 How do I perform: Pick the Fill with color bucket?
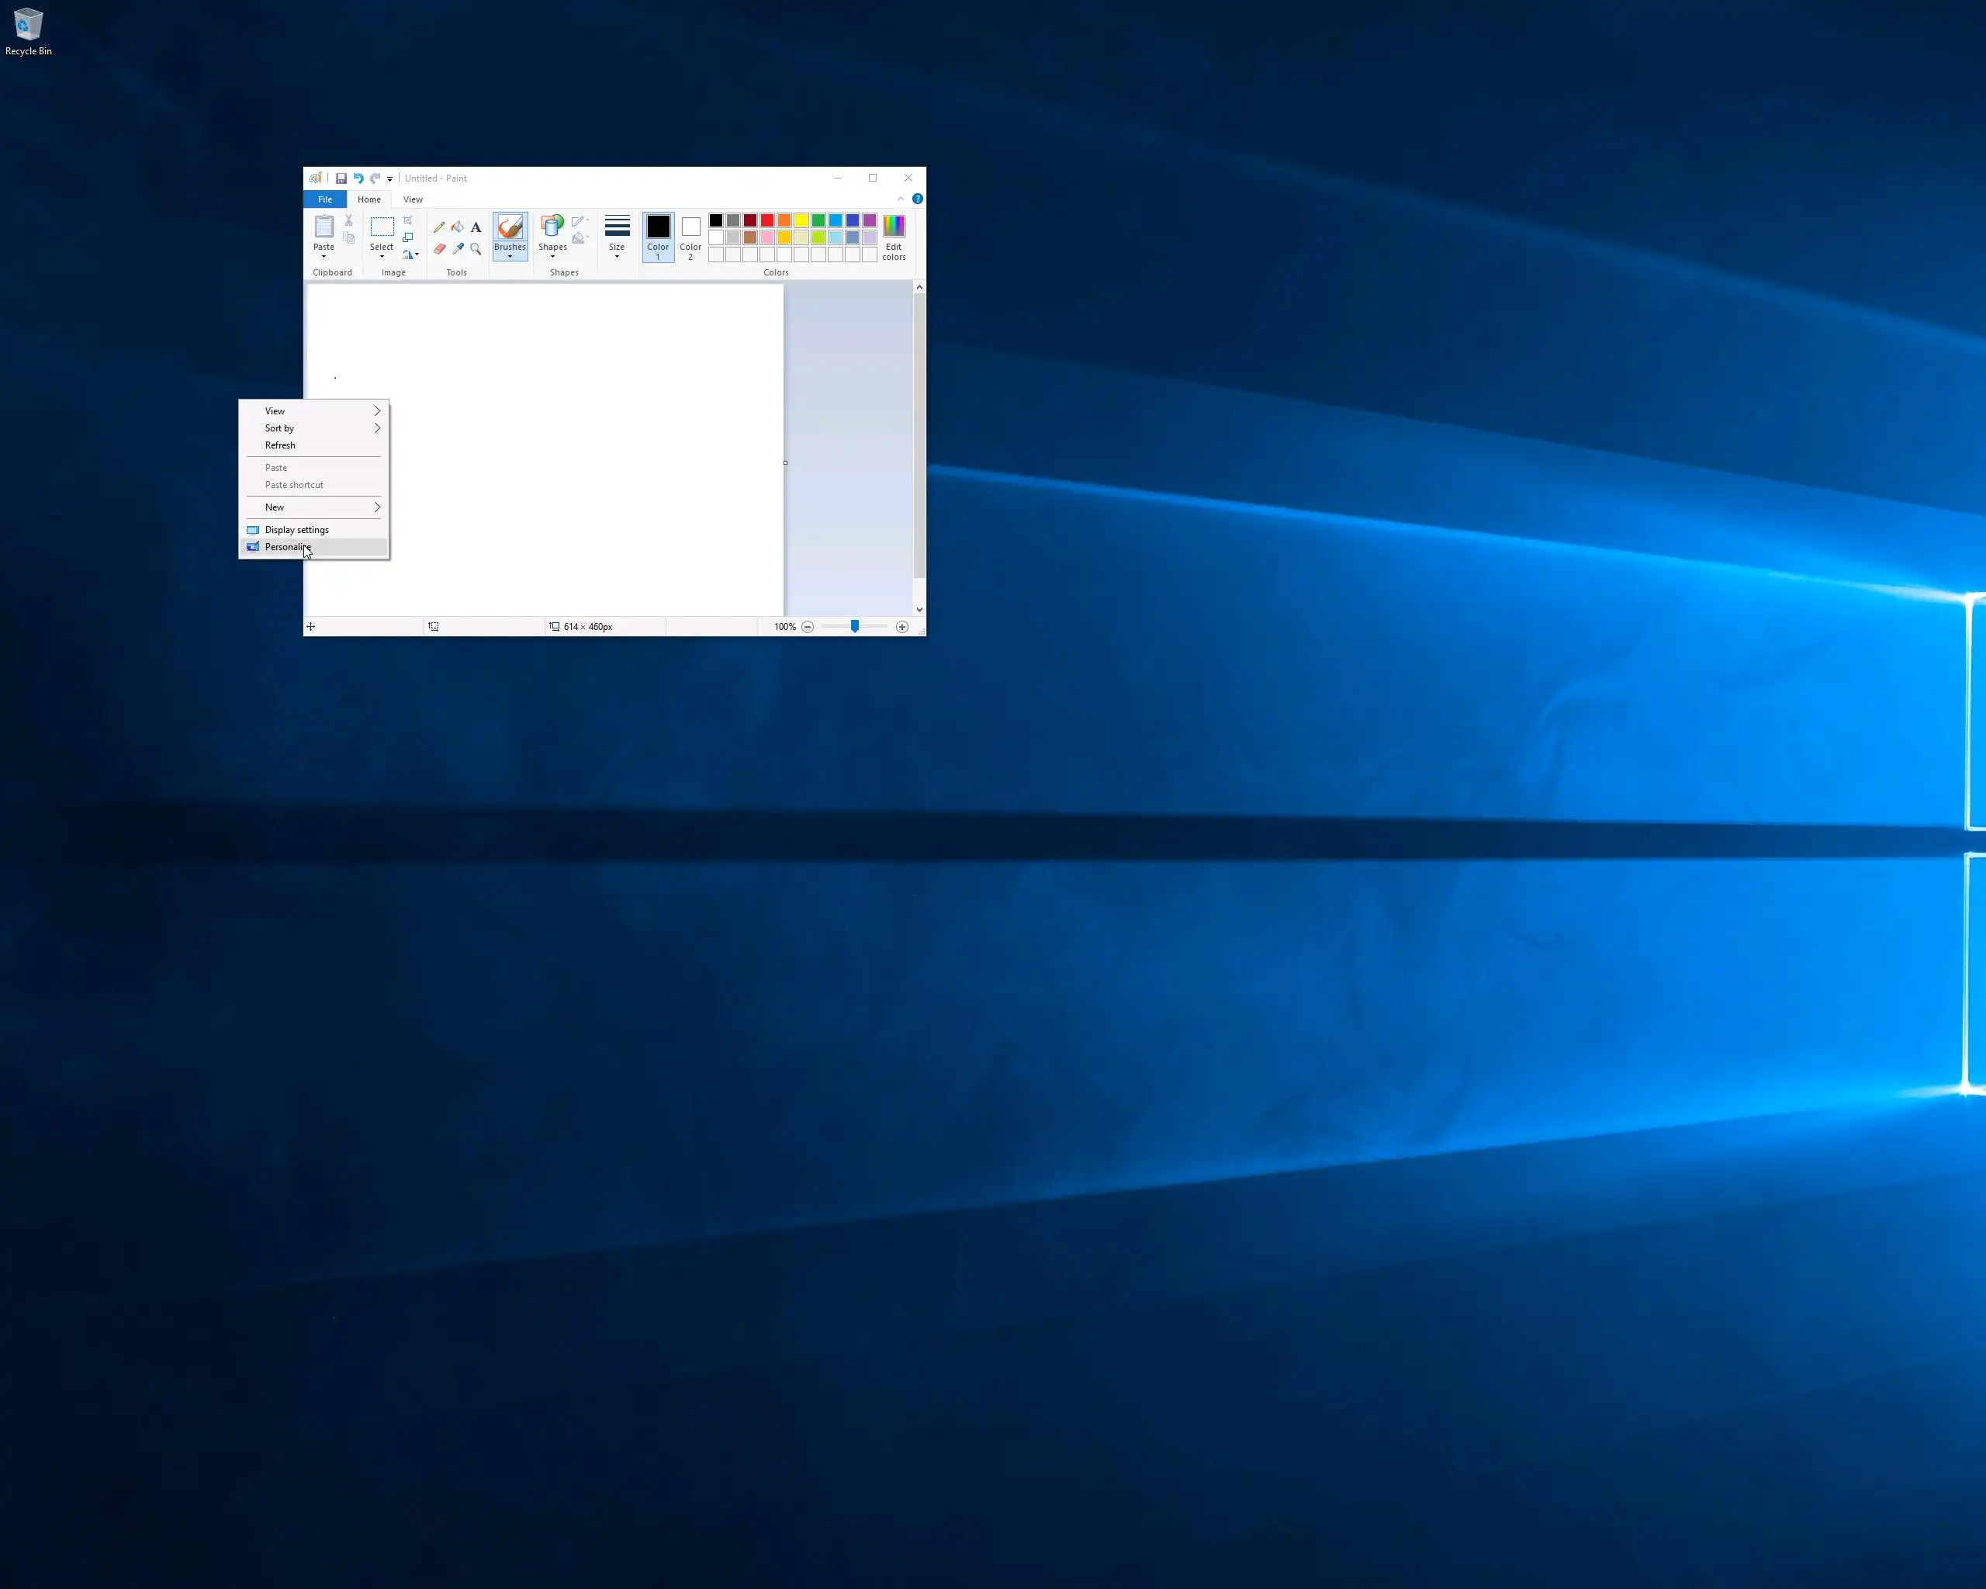458,227
